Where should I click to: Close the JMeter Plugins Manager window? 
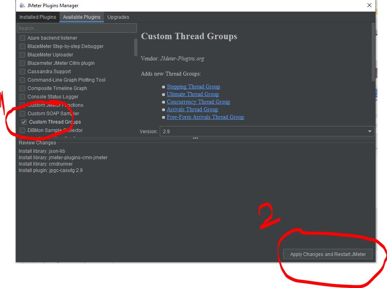(x=369, y=6)
